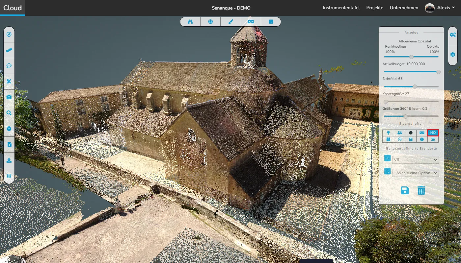
Task: Click the Anzeige section heading
Action: tap(411, 33)
